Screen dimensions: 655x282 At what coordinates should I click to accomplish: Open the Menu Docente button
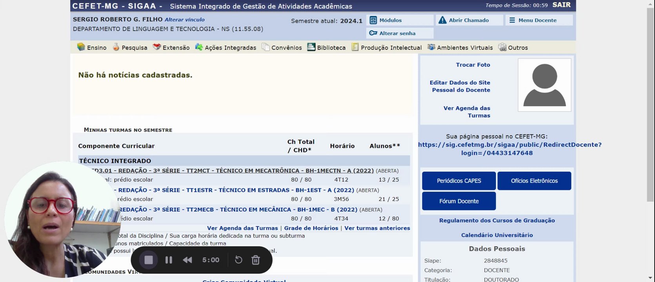tap(539, 20)
